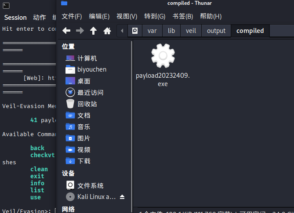Image resolution: width=294 pixels, height=213 pixels.
Task: Click the payload20232409.exe file name
Action: (163, 79)
